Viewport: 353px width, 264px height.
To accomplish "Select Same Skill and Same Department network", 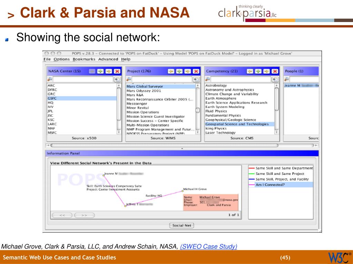I will click(281, 168).
